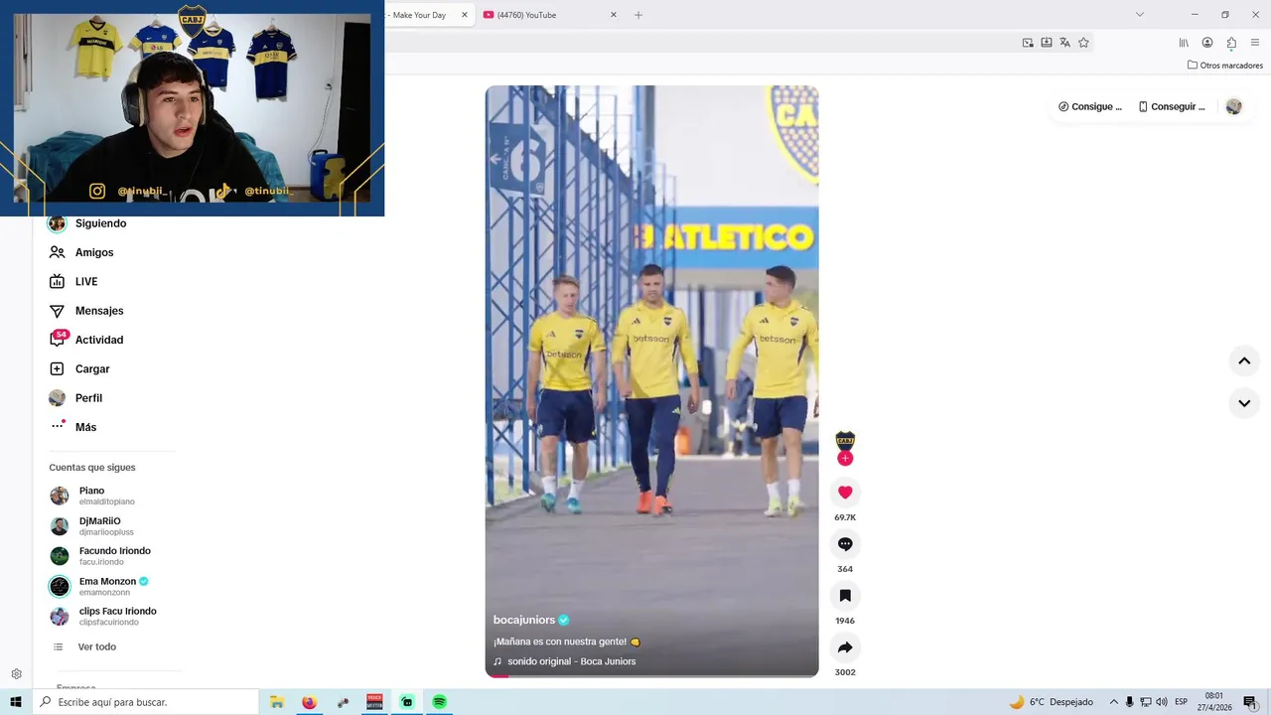Open the Firefox account icon

click(1207, 43)
